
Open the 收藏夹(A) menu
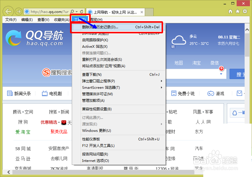pyautogui.click(x=62, y=20)
